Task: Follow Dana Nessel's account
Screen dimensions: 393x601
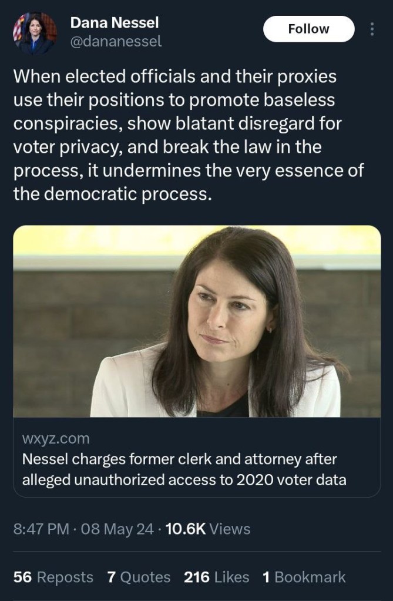Action: (308, 29)
